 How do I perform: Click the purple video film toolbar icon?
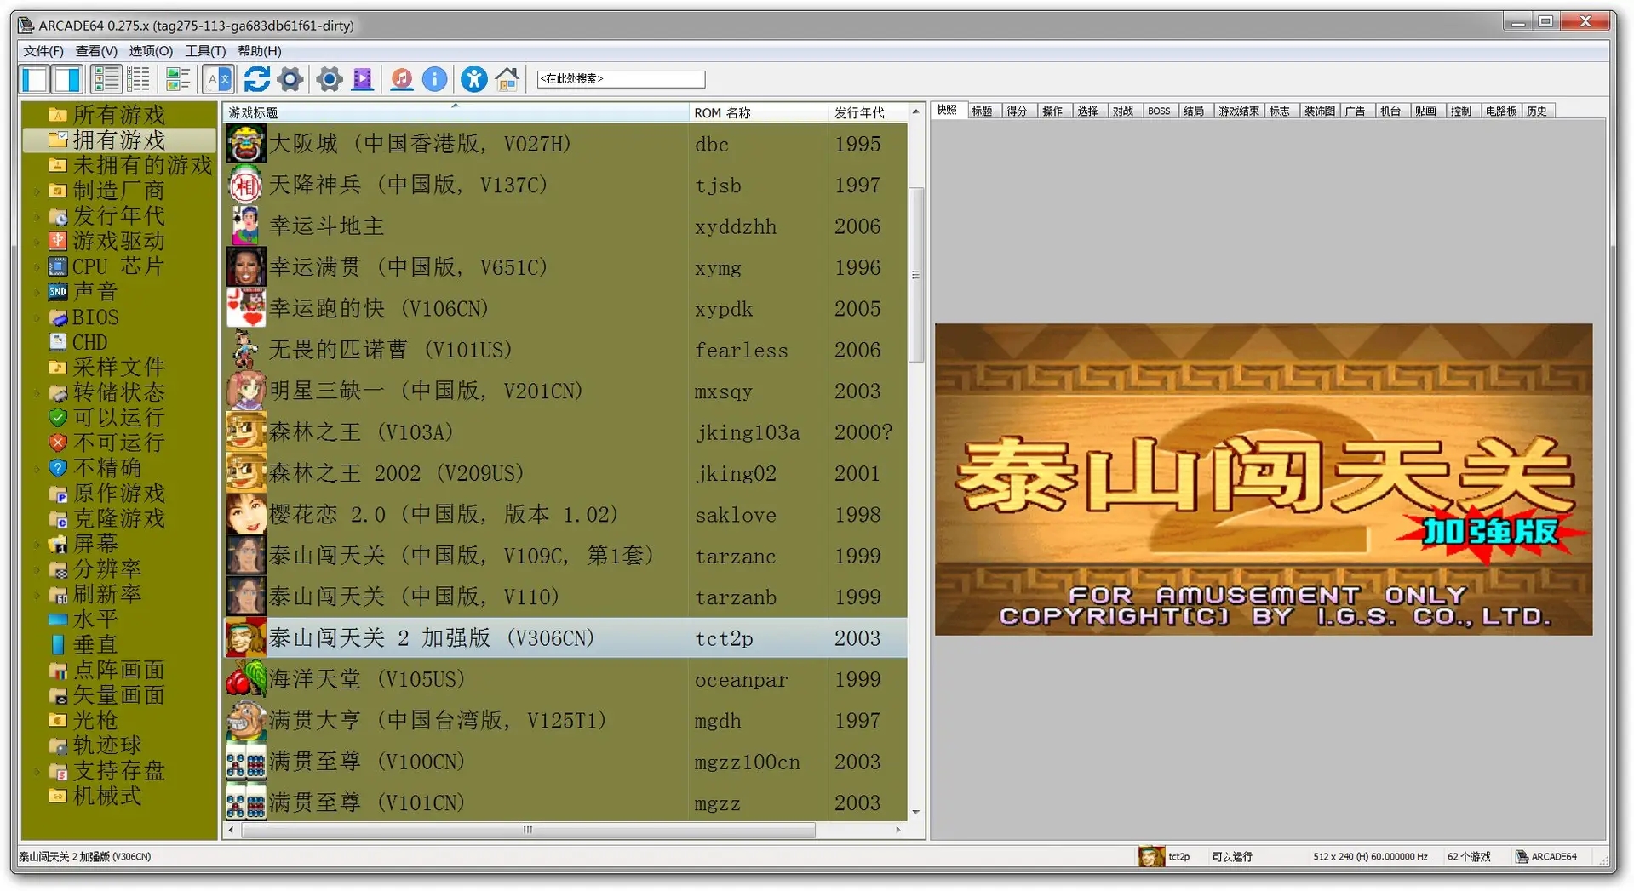(363, 80)
